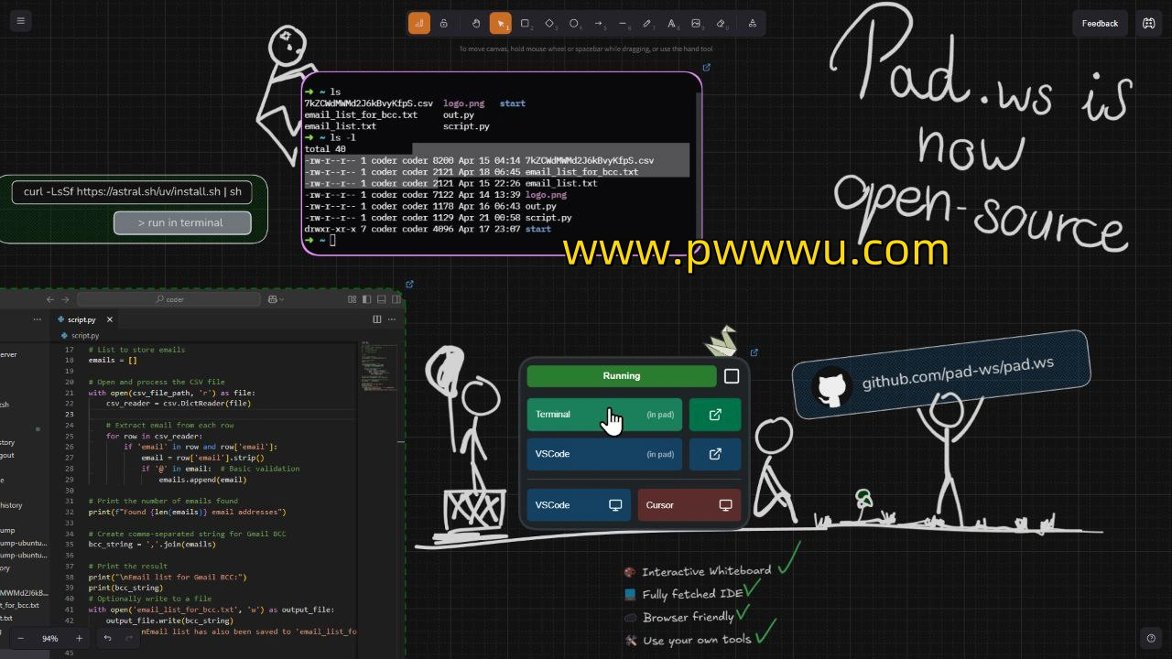Click start directory in terminal ls output
Viewport: 1172px width, 659px height.
513,103
